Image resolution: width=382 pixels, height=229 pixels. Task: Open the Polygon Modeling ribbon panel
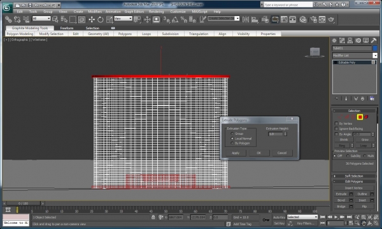[x=20, y=34]
